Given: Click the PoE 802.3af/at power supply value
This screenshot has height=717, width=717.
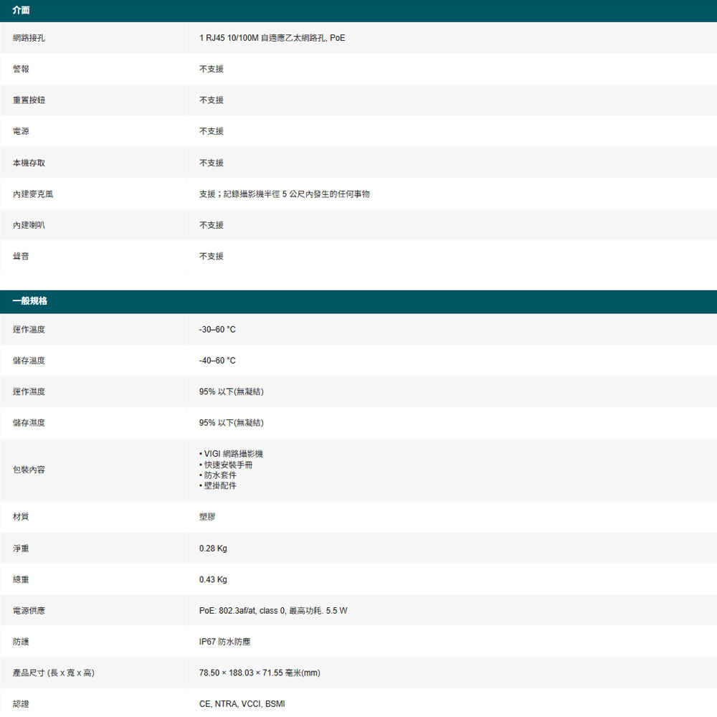Looking at the screenshot, I should click(x=273, y=611).
